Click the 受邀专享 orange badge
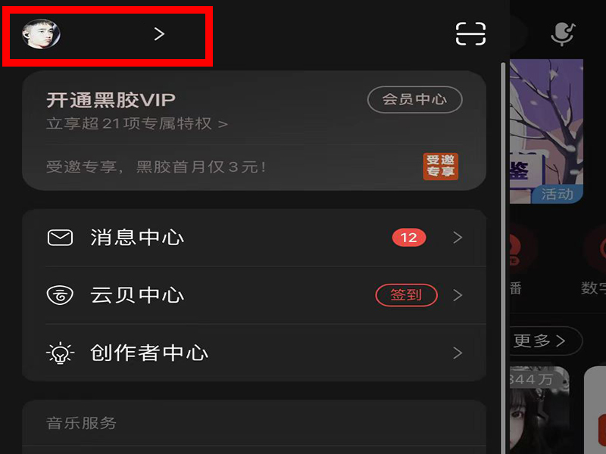 pyautogui.click(x=441, y=166)
